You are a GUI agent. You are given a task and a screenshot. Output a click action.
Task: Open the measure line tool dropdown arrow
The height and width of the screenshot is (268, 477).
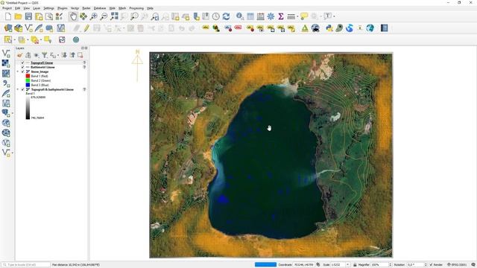(x=297, y=16)
